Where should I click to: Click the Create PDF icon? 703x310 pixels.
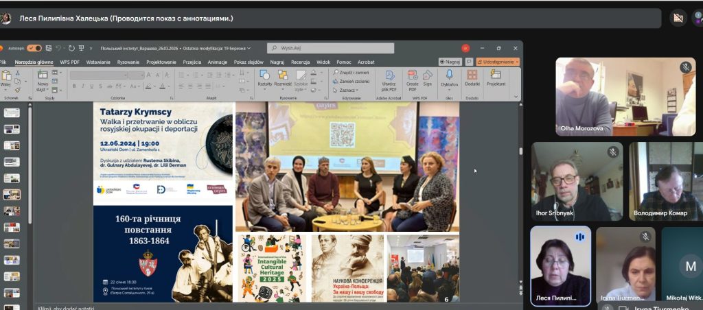coord(412,75)
